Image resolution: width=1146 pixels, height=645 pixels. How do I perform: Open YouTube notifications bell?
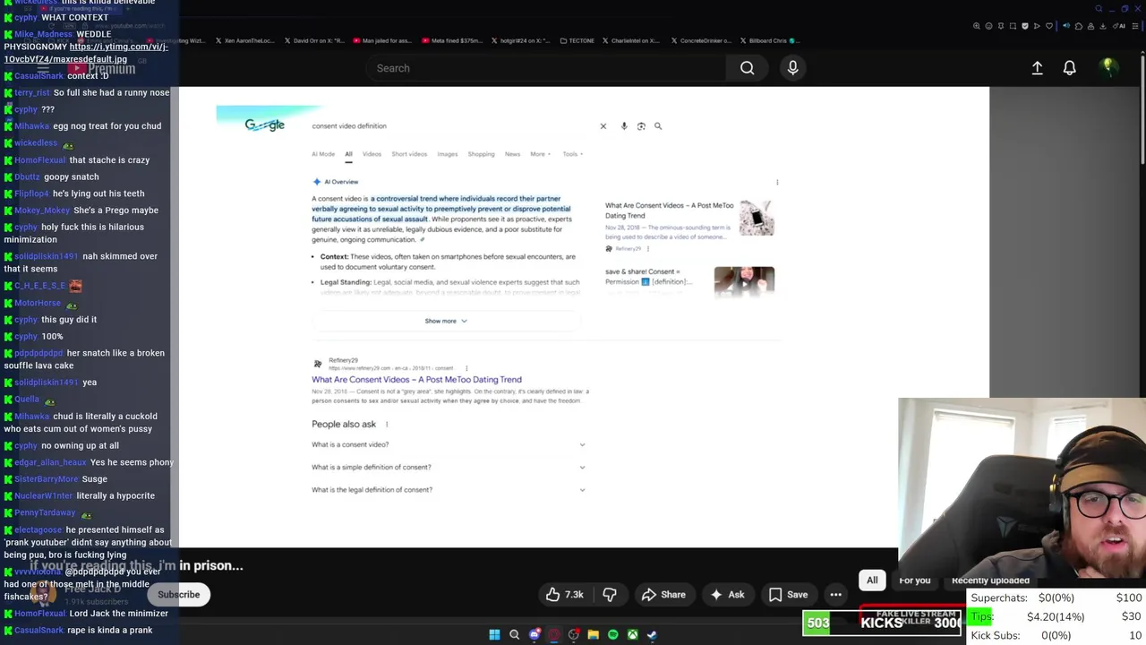tap(1069, 68)
